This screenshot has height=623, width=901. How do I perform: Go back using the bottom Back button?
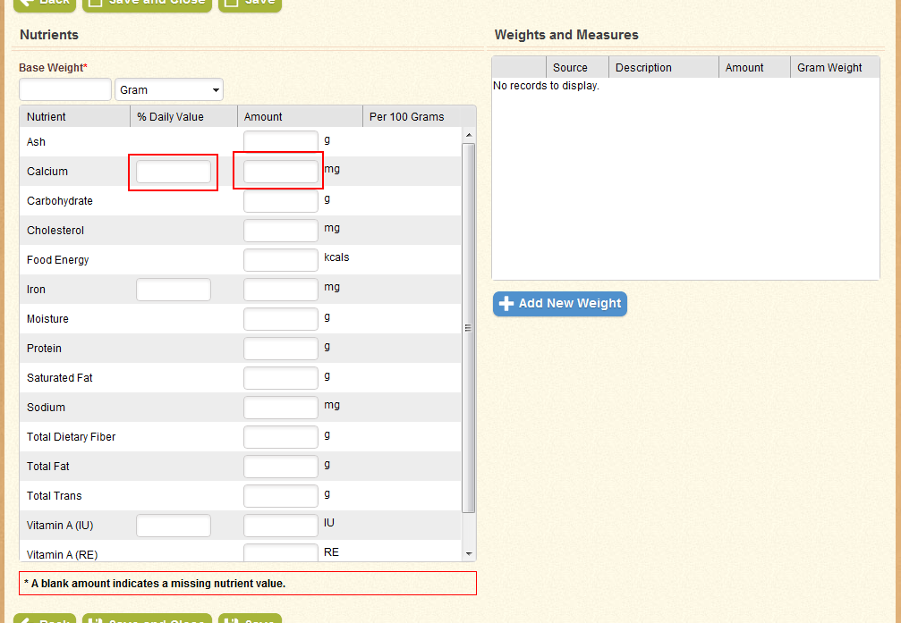click(x=45, y=619)
